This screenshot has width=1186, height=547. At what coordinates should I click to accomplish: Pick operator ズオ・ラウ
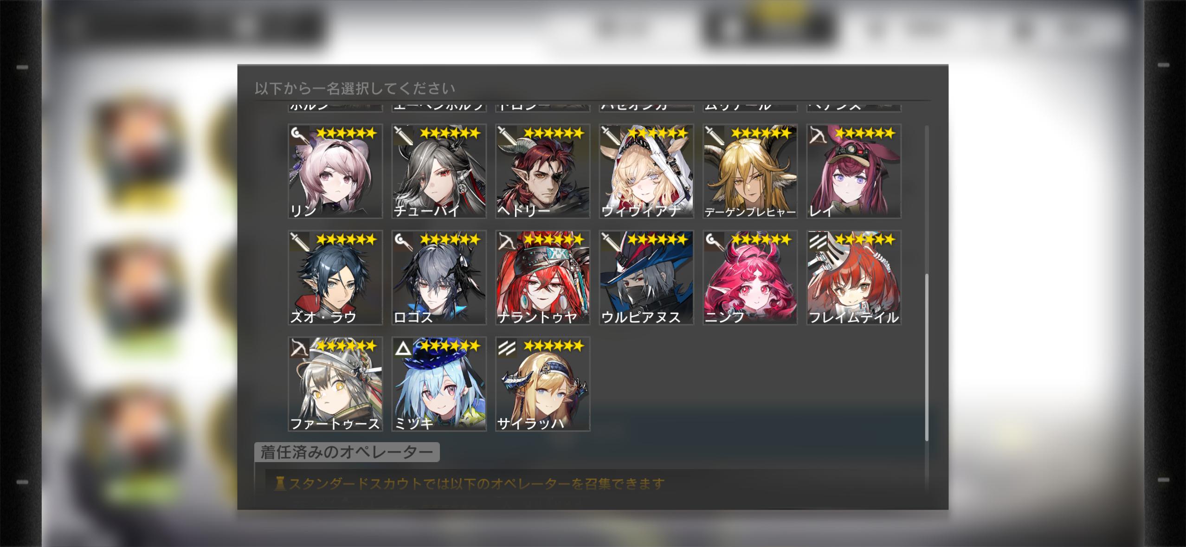(335, 277)
